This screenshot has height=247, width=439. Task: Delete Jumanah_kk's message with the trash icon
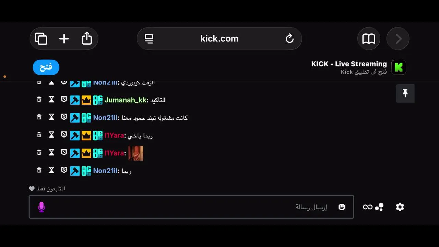(x=39, y=99)
